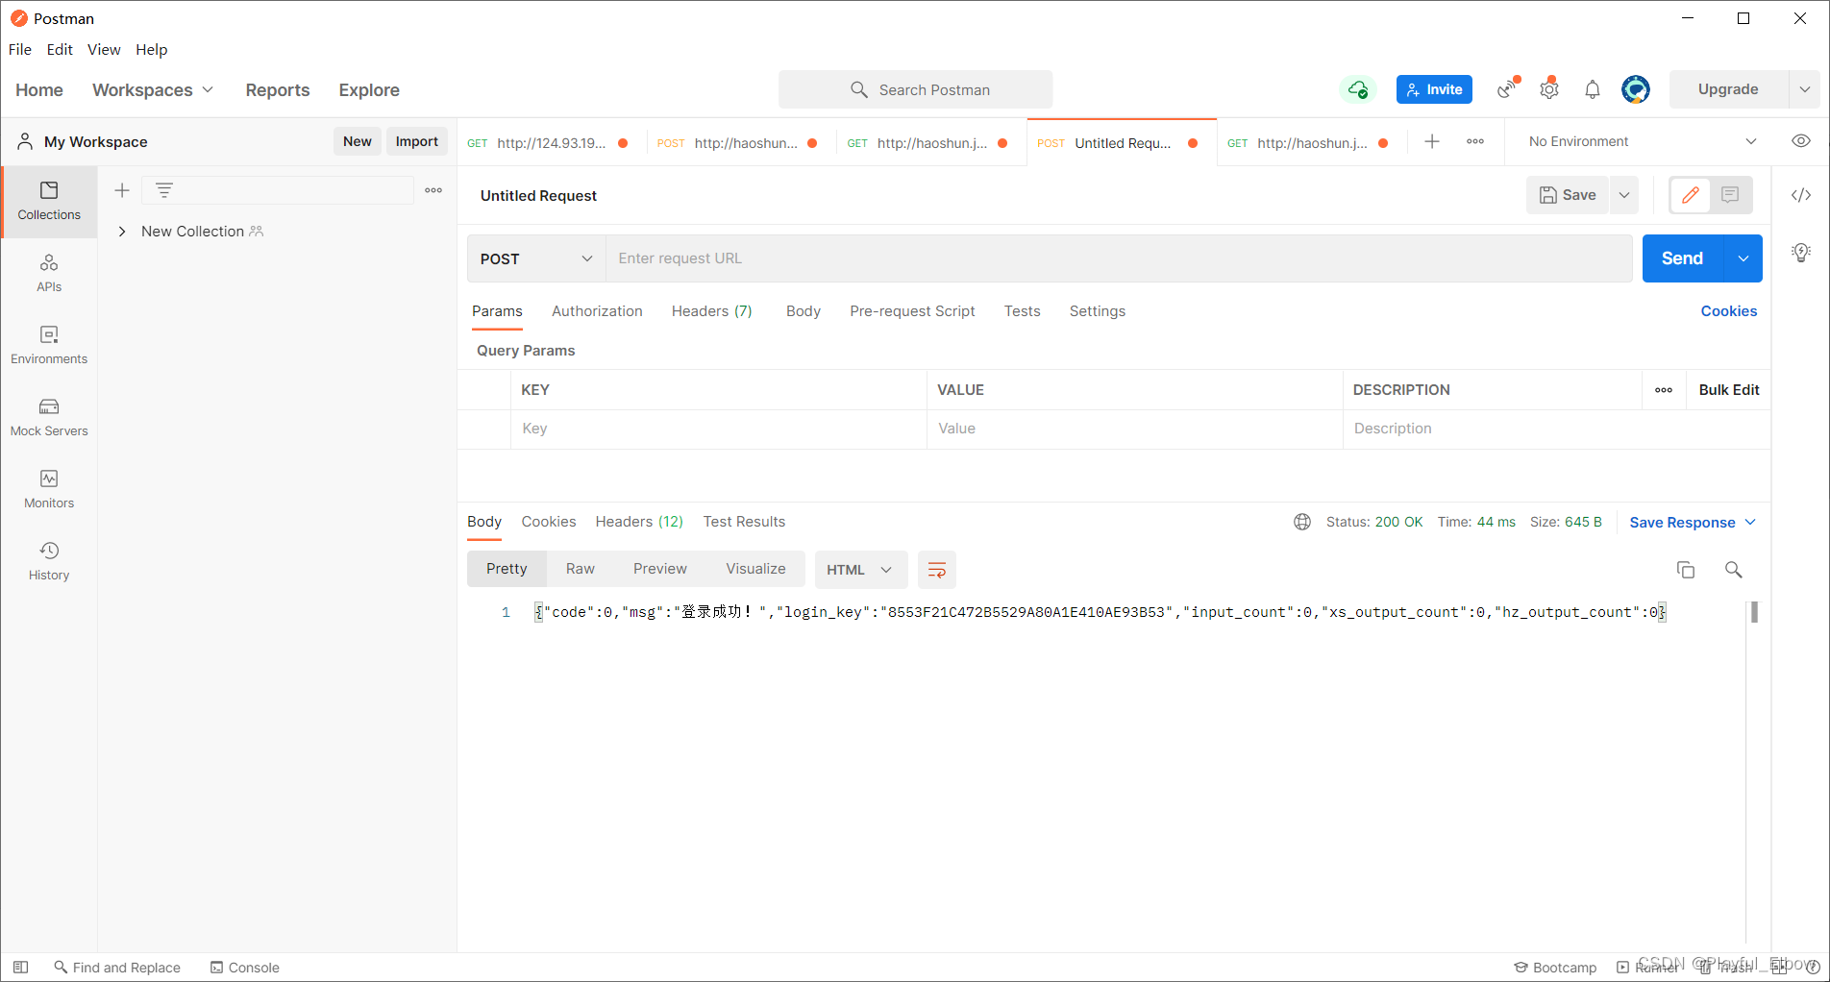Open the Cookies link

1729,311
